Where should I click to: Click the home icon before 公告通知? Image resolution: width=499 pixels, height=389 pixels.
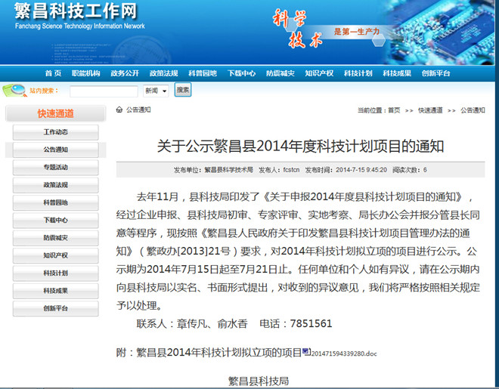point(119,110)
